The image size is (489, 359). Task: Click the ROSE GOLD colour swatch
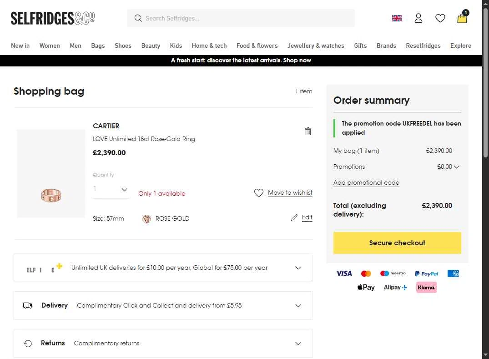click(x=146, y=219)
